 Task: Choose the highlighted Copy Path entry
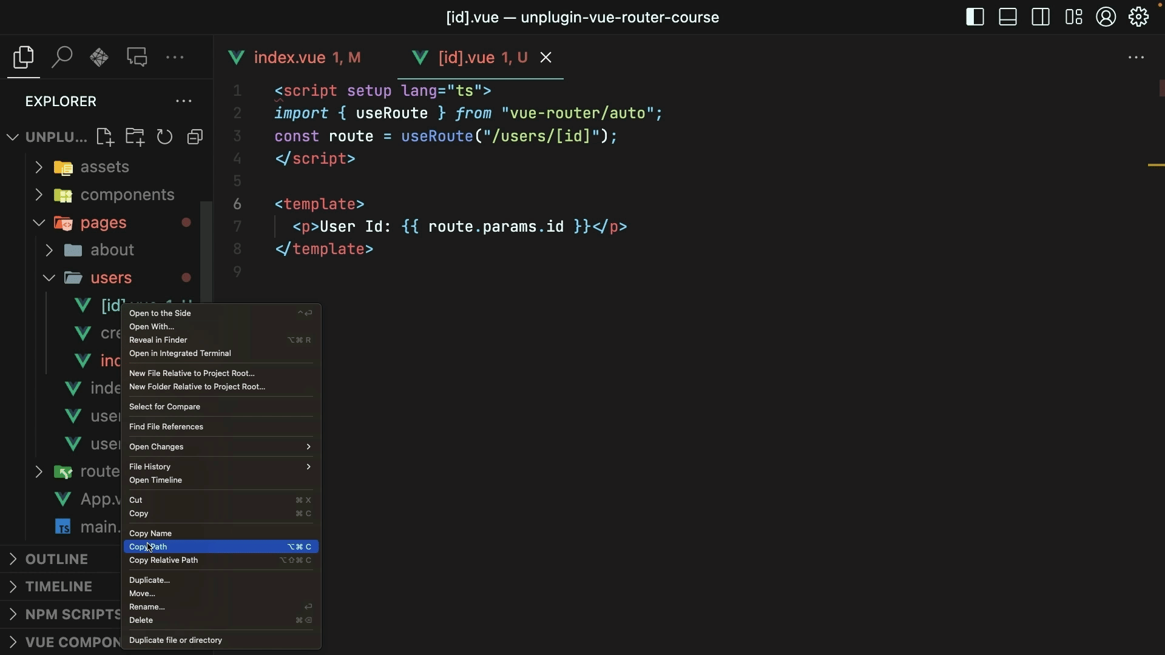(x=221, y=547)
